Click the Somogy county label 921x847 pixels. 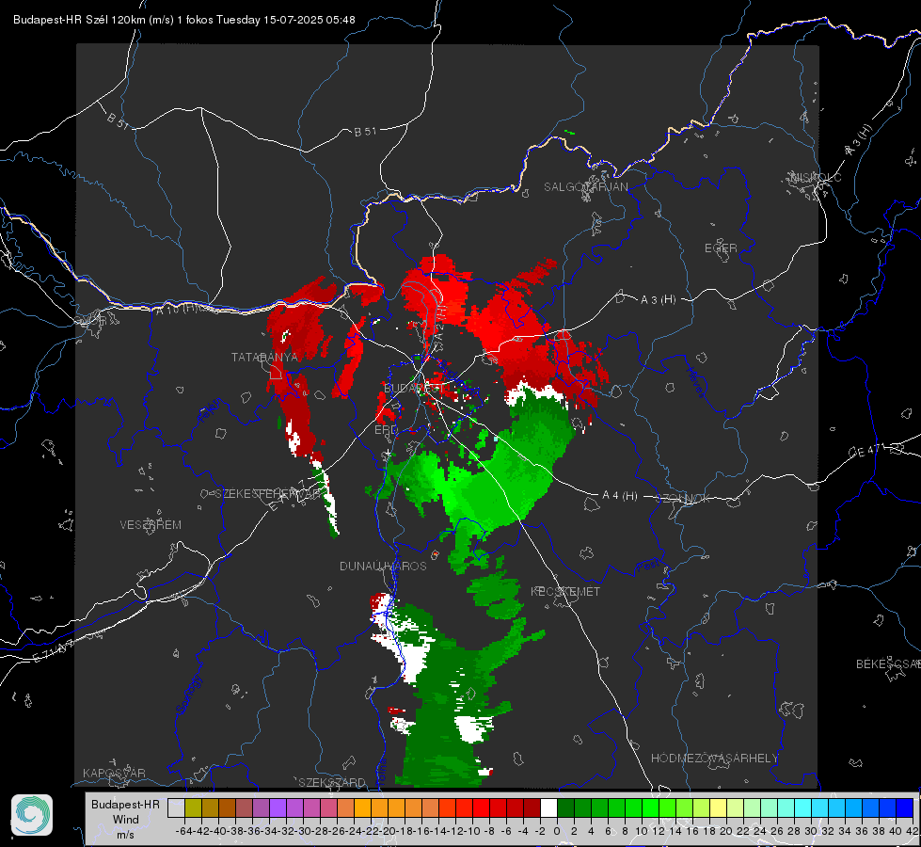[x=189, y=695]
